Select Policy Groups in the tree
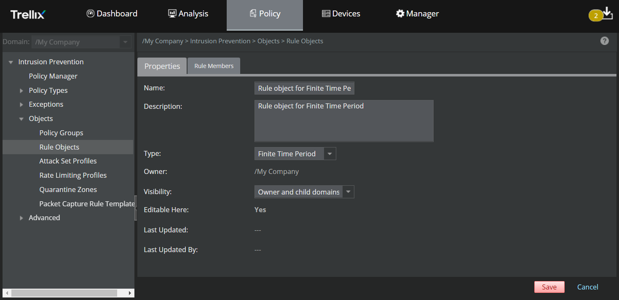 tap(61, 133)
